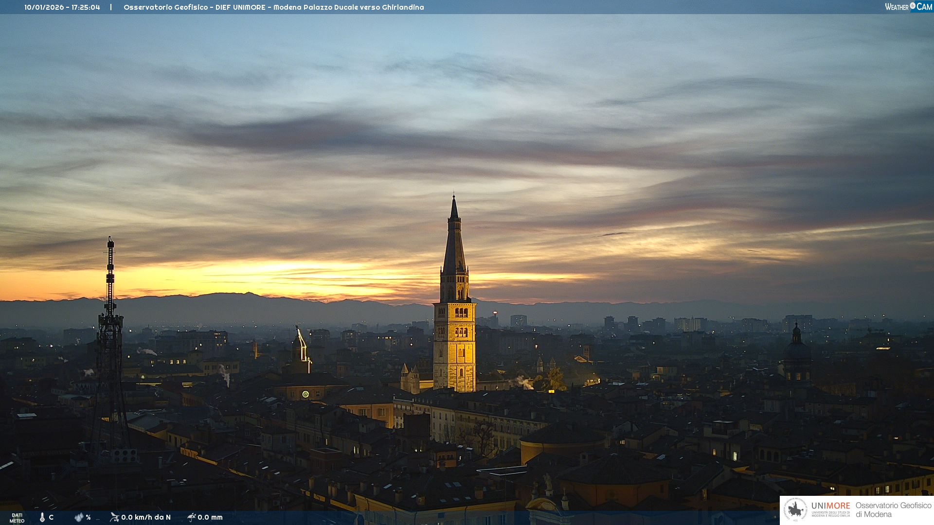The width and height of the screenshot is (934, 525).
Task: Click the domed church tower at right
Action: pos(796,351)
